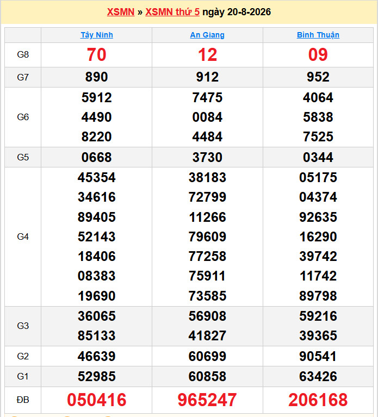
Task: Click the red G8 number 09
Action: click(318, 55)
